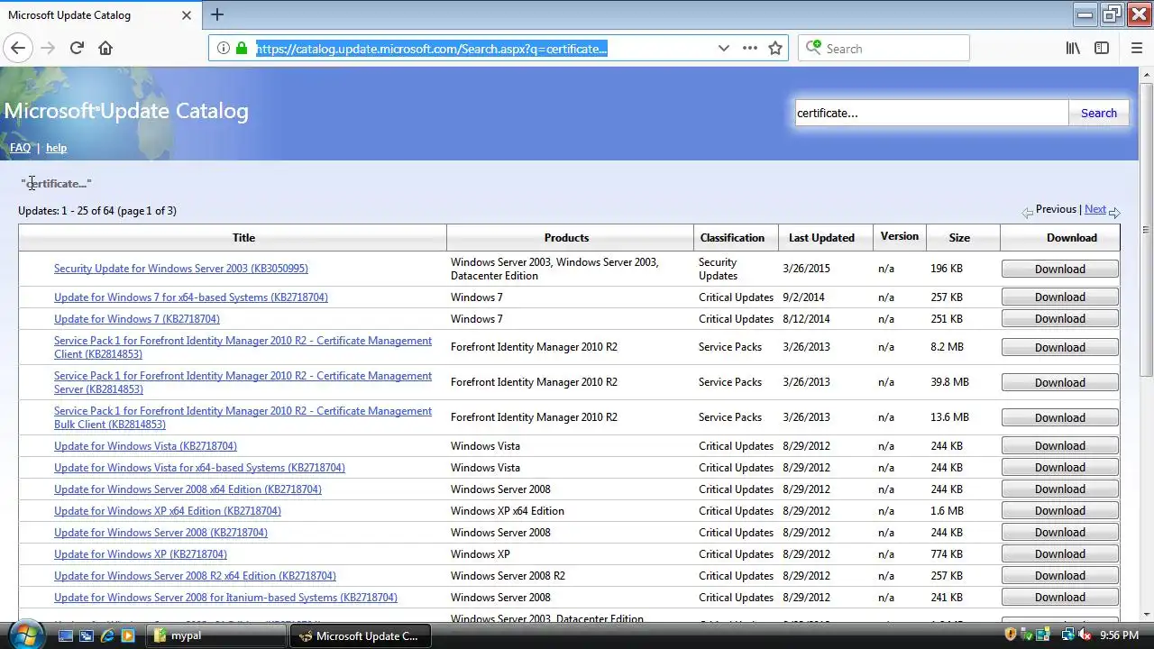Expand the address bar history dropdown

[x=723, y=49]
